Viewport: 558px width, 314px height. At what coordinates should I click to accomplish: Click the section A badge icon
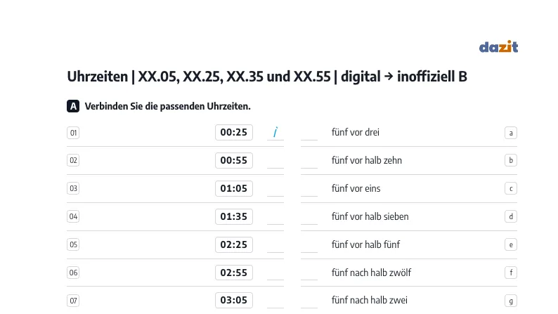click(73, 106)
